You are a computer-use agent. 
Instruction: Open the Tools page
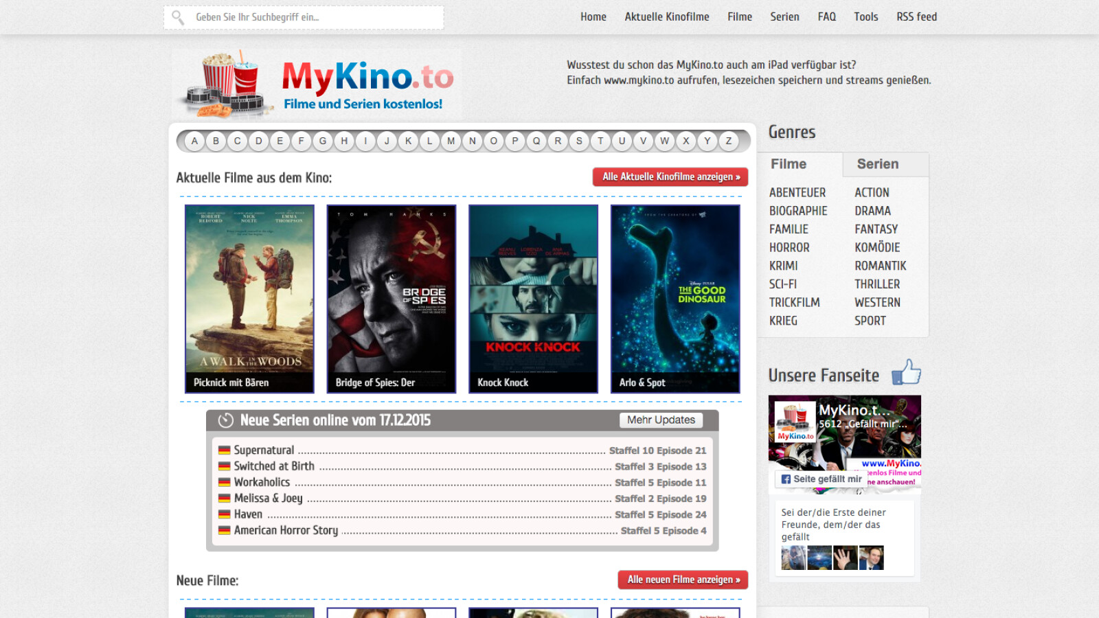(x=866, y=16)
